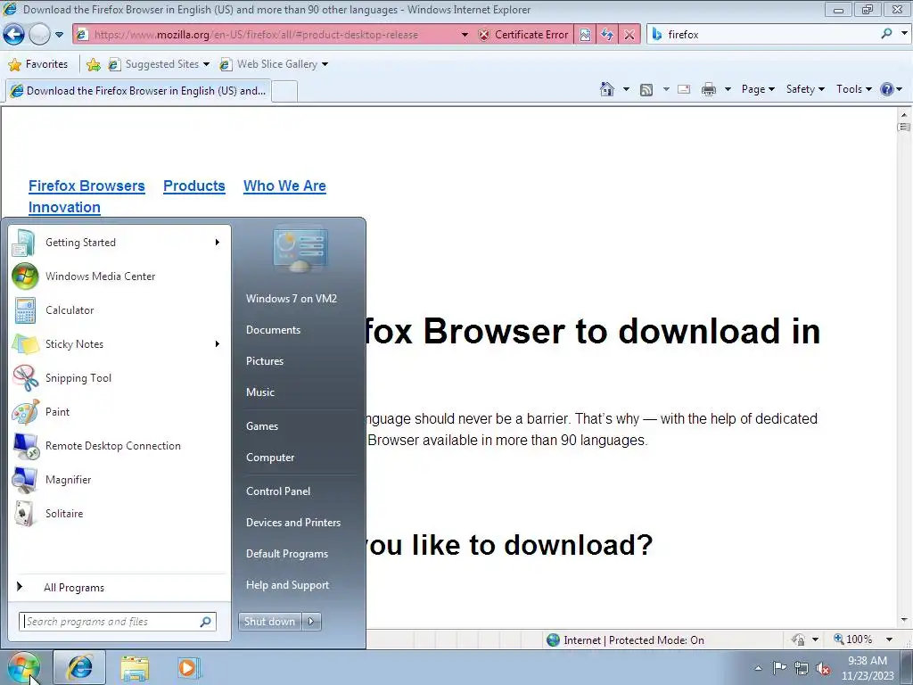Click Search programs and files box
This screenshot has width=913, height=685.
point(118,622)
